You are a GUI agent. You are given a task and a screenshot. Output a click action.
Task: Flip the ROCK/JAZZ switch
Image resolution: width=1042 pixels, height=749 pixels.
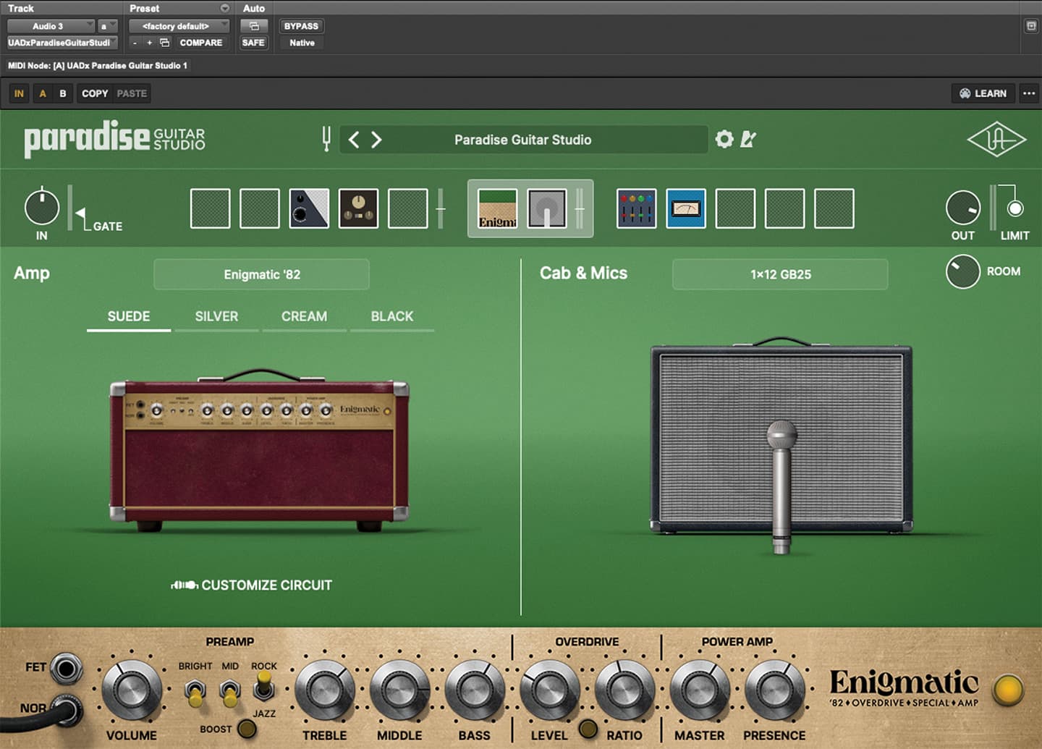point(264,687)
